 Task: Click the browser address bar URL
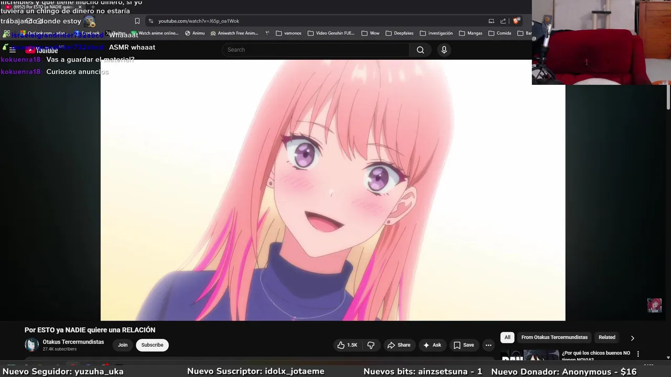tap(199, 21)
